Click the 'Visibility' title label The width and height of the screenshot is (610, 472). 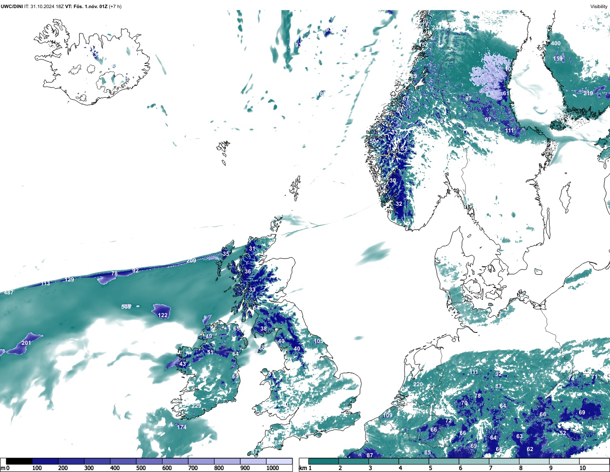[x=599, y=6]
